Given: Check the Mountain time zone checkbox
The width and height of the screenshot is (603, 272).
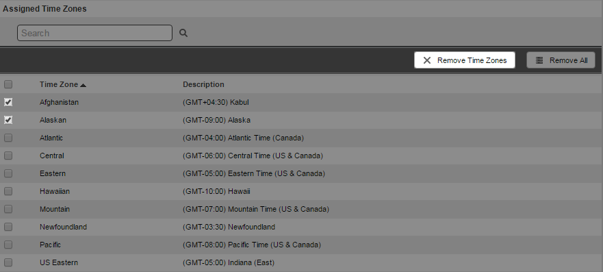Looking at the screenshot, I should coord(8,209).
